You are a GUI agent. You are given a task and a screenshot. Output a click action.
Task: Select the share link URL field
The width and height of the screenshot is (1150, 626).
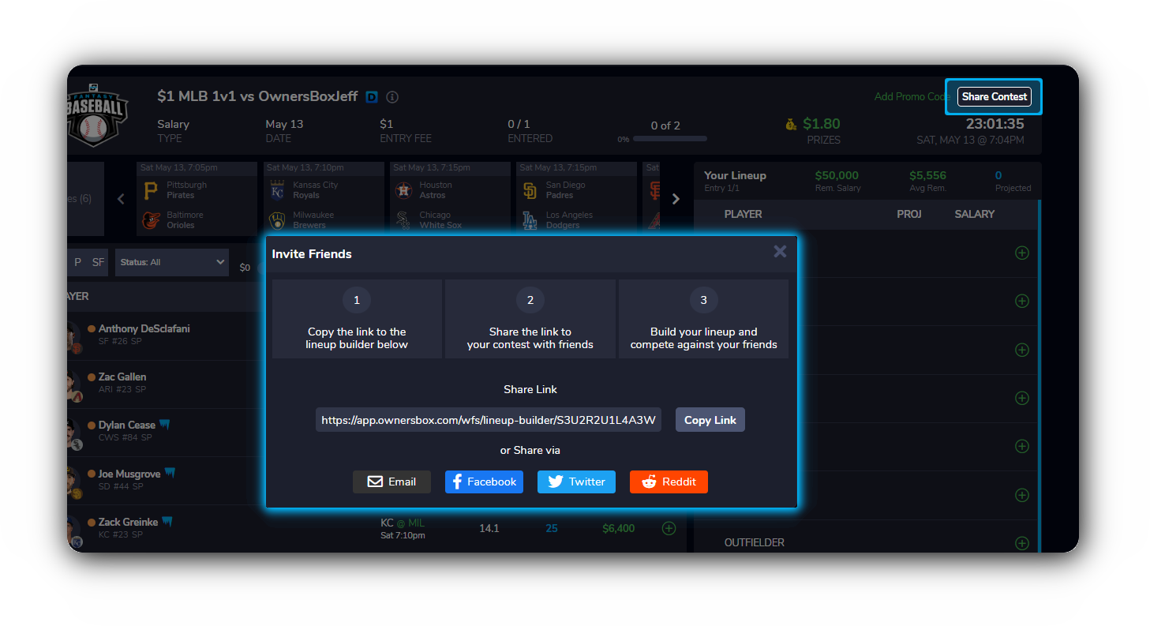(x=488, y=420)
